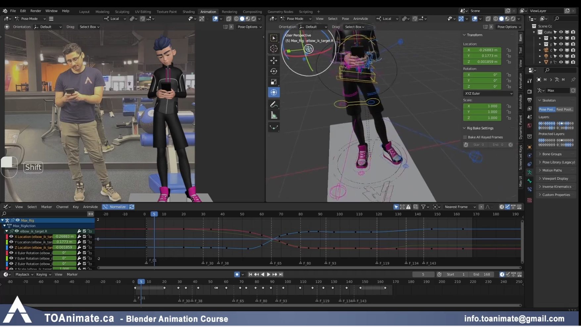This screenshot has height=327, width=581.
Task: Collapse the elbow_ik_target.R channel group
Action: [x=7, y=231]
